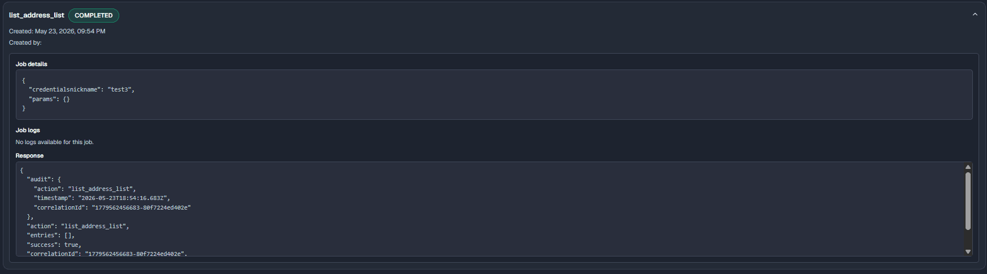987x274 pixels.
Task: Click the audit action list_address_list line
Action: (85, 189)
